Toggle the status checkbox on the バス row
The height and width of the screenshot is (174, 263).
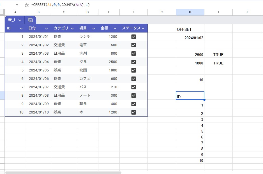[x=133, y=87]
